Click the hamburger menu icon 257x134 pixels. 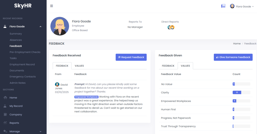(x=51, y=6)
